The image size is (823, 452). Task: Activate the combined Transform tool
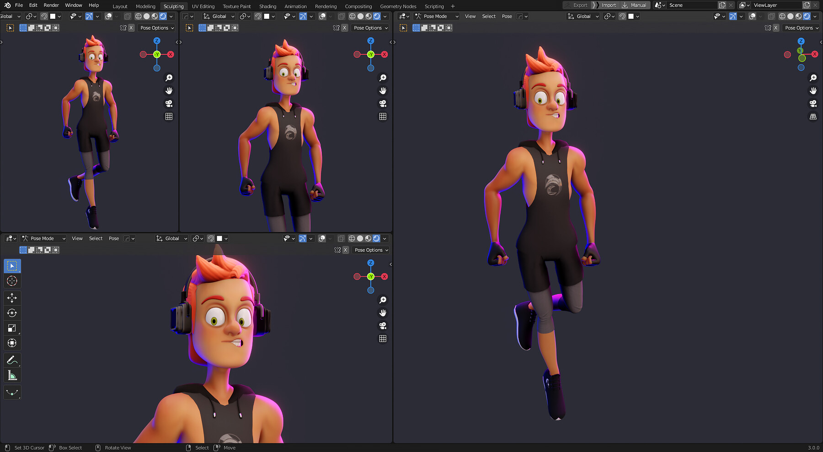pyautogui.click(x=12, y=343)
